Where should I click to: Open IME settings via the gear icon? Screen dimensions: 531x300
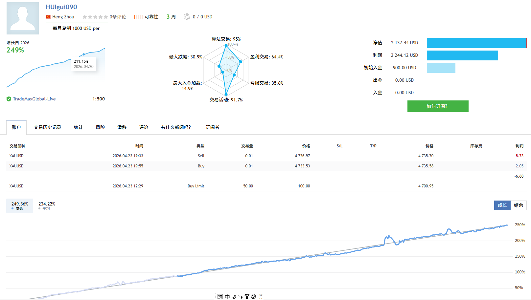[253, 297]
